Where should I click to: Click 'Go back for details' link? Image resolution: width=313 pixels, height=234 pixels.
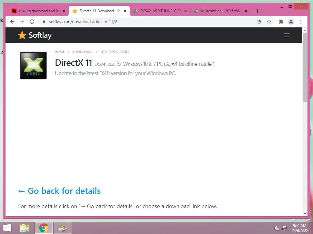pos(60,191)
